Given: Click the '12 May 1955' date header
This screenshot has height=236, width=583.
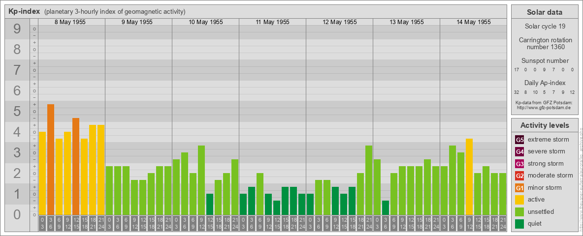Looking at the screenshot, I should coord(339,22).
